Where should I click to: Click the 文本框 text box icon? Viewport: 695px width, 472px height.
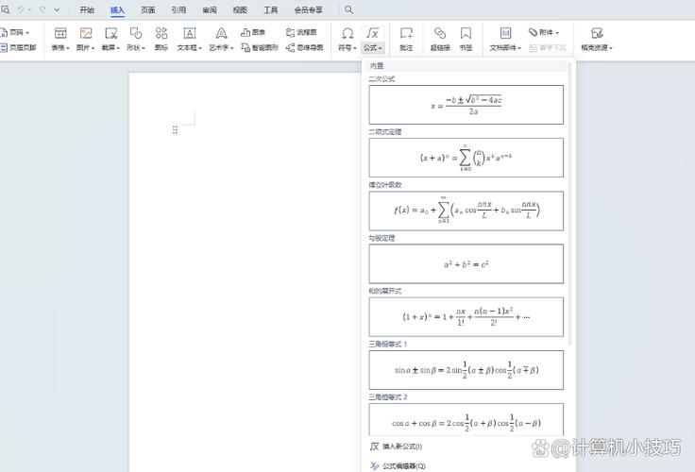point(190,33)
